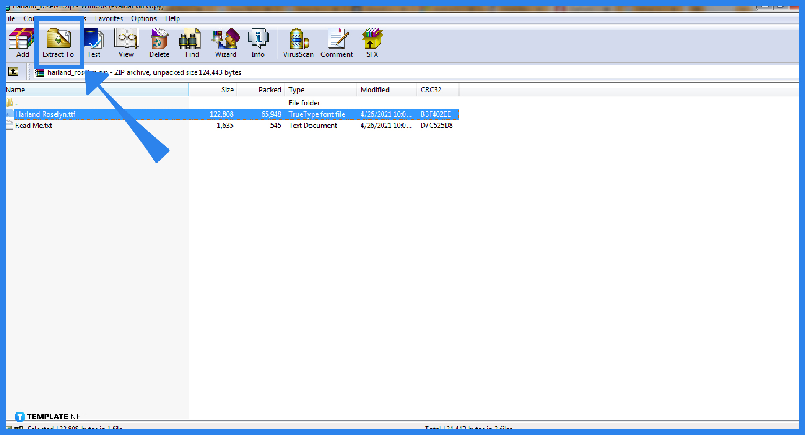805x435 pixels.
Task: Sort files by Size column
Action: click(x=227, y=90)
